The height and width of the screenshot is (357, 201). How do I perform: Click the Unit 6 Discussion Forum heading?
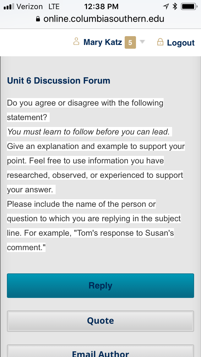59,80
